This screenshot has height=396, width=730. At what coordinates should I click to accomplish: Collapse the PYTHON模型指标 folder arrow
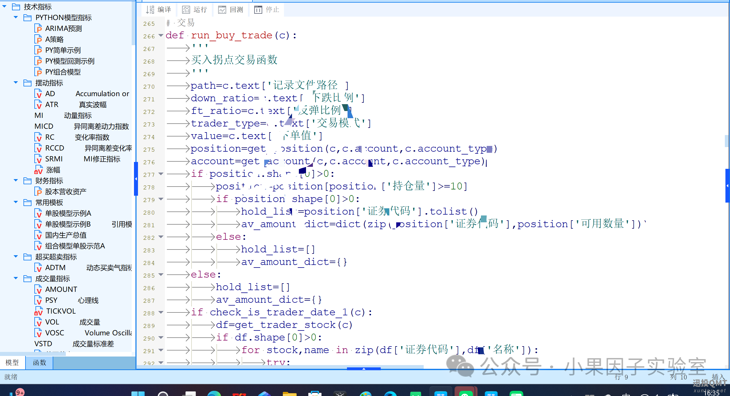(16, 17)
